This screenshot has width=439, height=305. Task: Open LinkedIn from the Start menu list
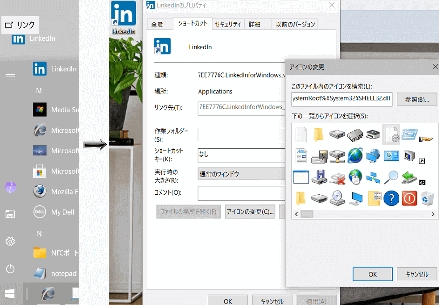pyautogui.click(x=55, y=69)
